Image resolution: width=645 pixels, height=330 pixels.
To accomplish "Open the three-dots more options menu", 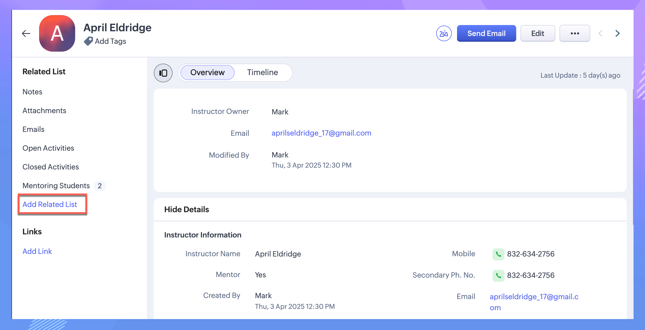I will 575,33.
